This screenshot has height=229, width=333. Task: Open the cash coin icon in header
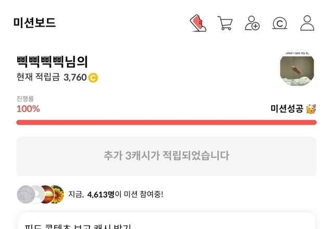[x=280, y=23]
